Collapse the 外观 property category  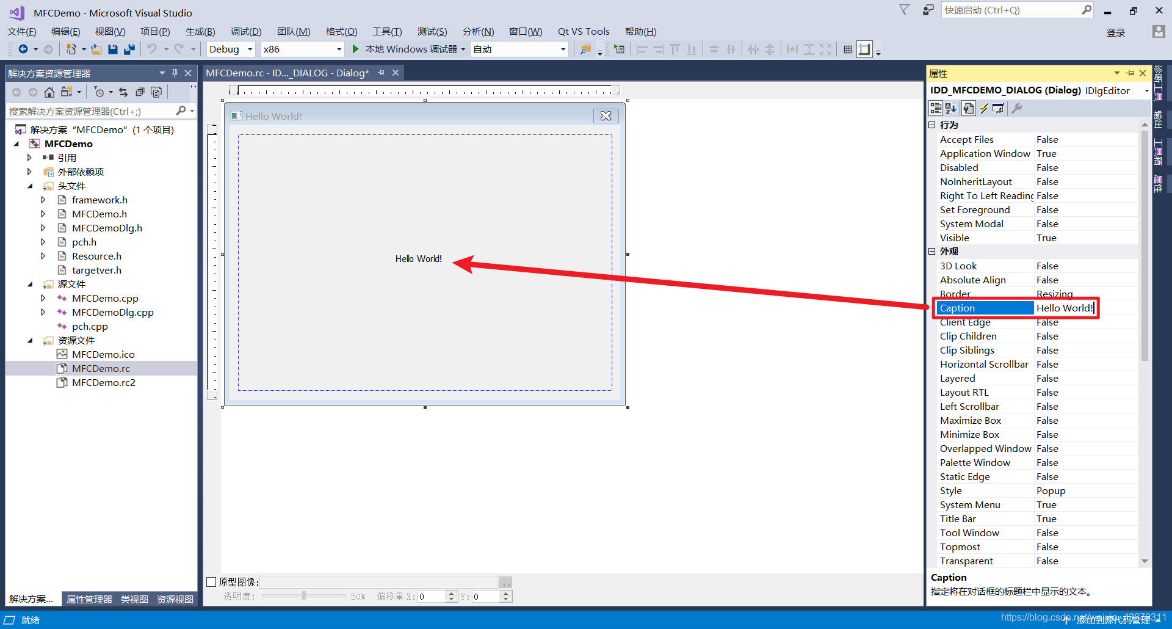coord(932,252)
